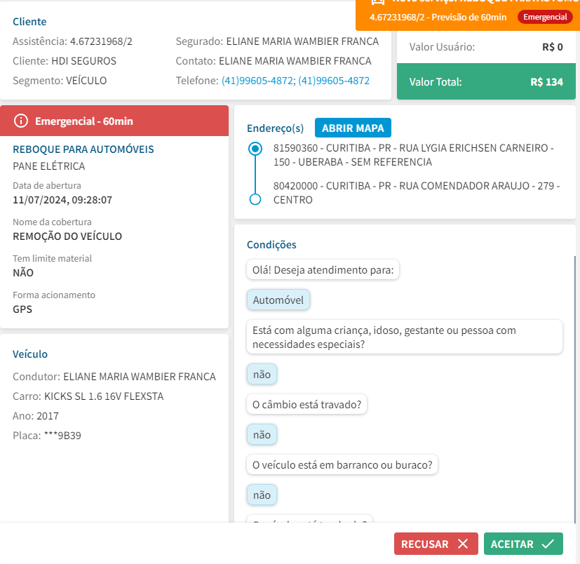Click the info icon in the Emergencial banner

21,121
